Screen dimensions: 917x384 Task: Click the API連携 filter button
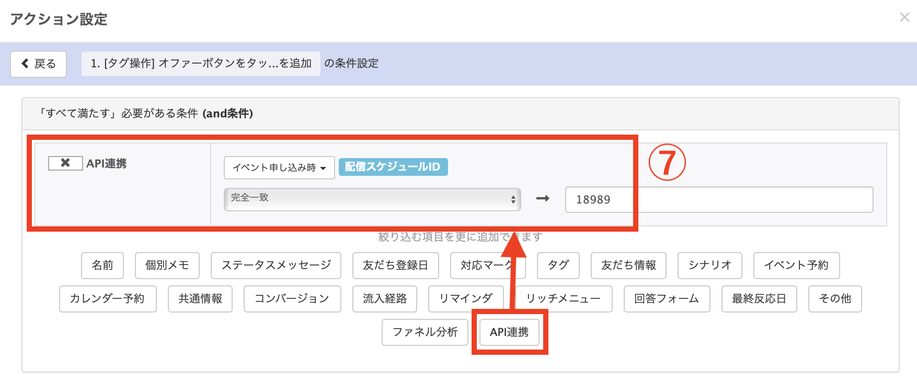tap(509, 332)
